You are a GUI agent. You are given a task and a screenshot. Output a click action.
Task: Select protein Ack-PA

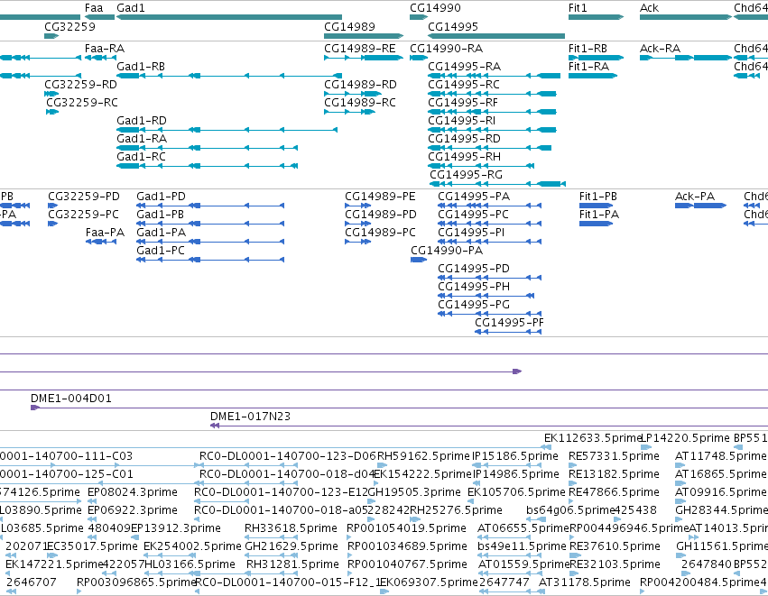(695, 197)
